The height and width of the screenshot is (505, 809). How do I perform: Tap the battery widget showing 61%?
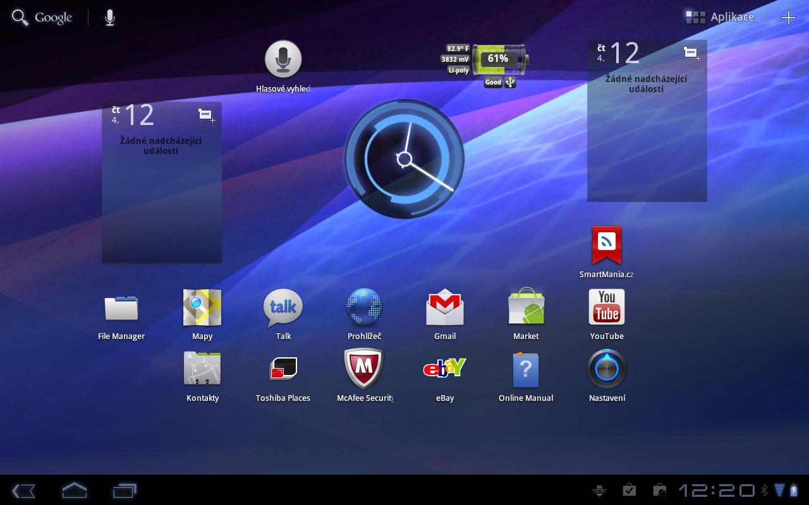coord(485,66)
